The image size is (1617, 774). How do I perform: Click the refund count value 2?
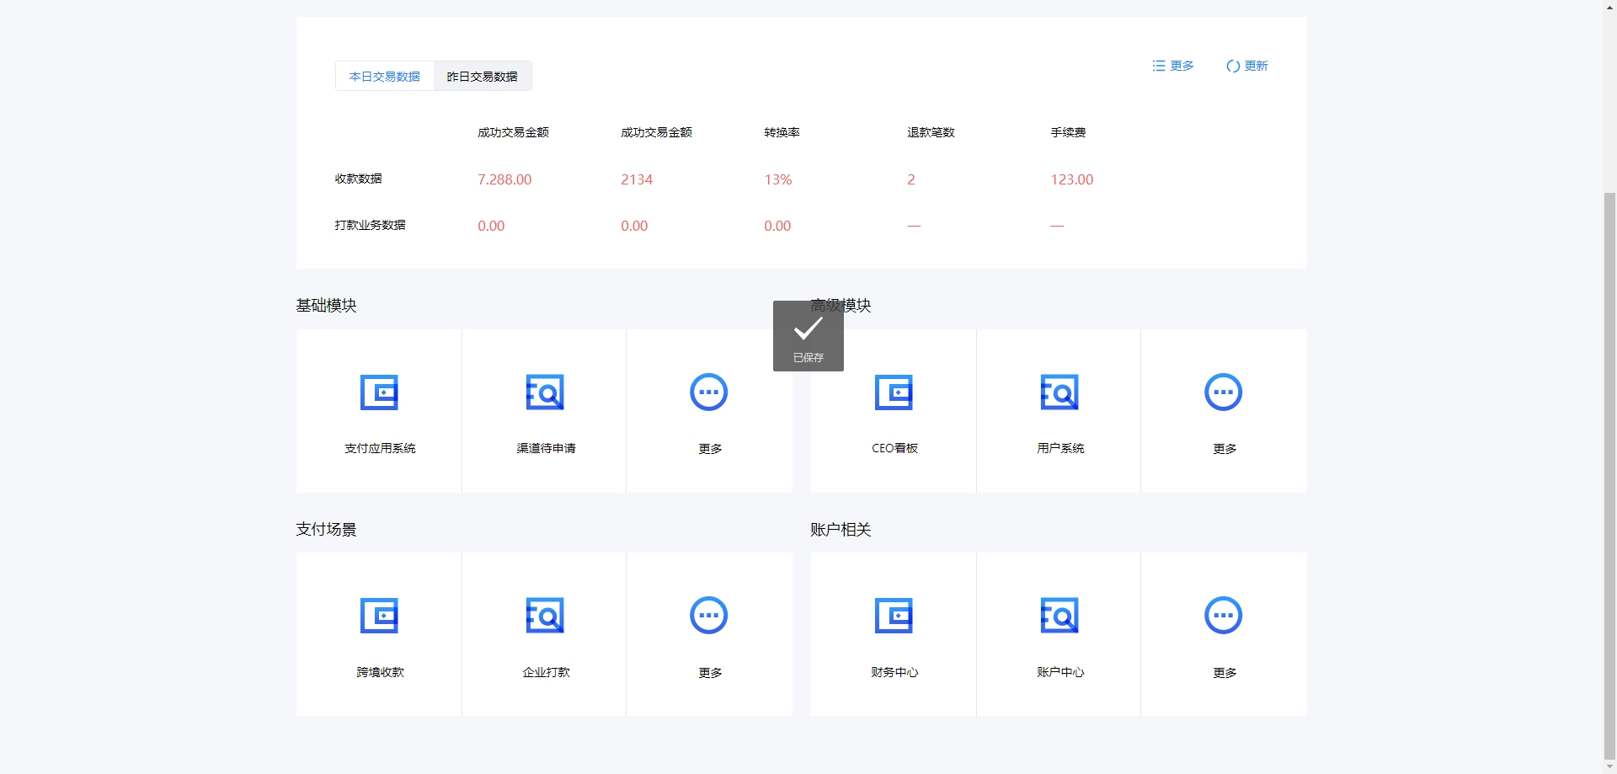911,179
